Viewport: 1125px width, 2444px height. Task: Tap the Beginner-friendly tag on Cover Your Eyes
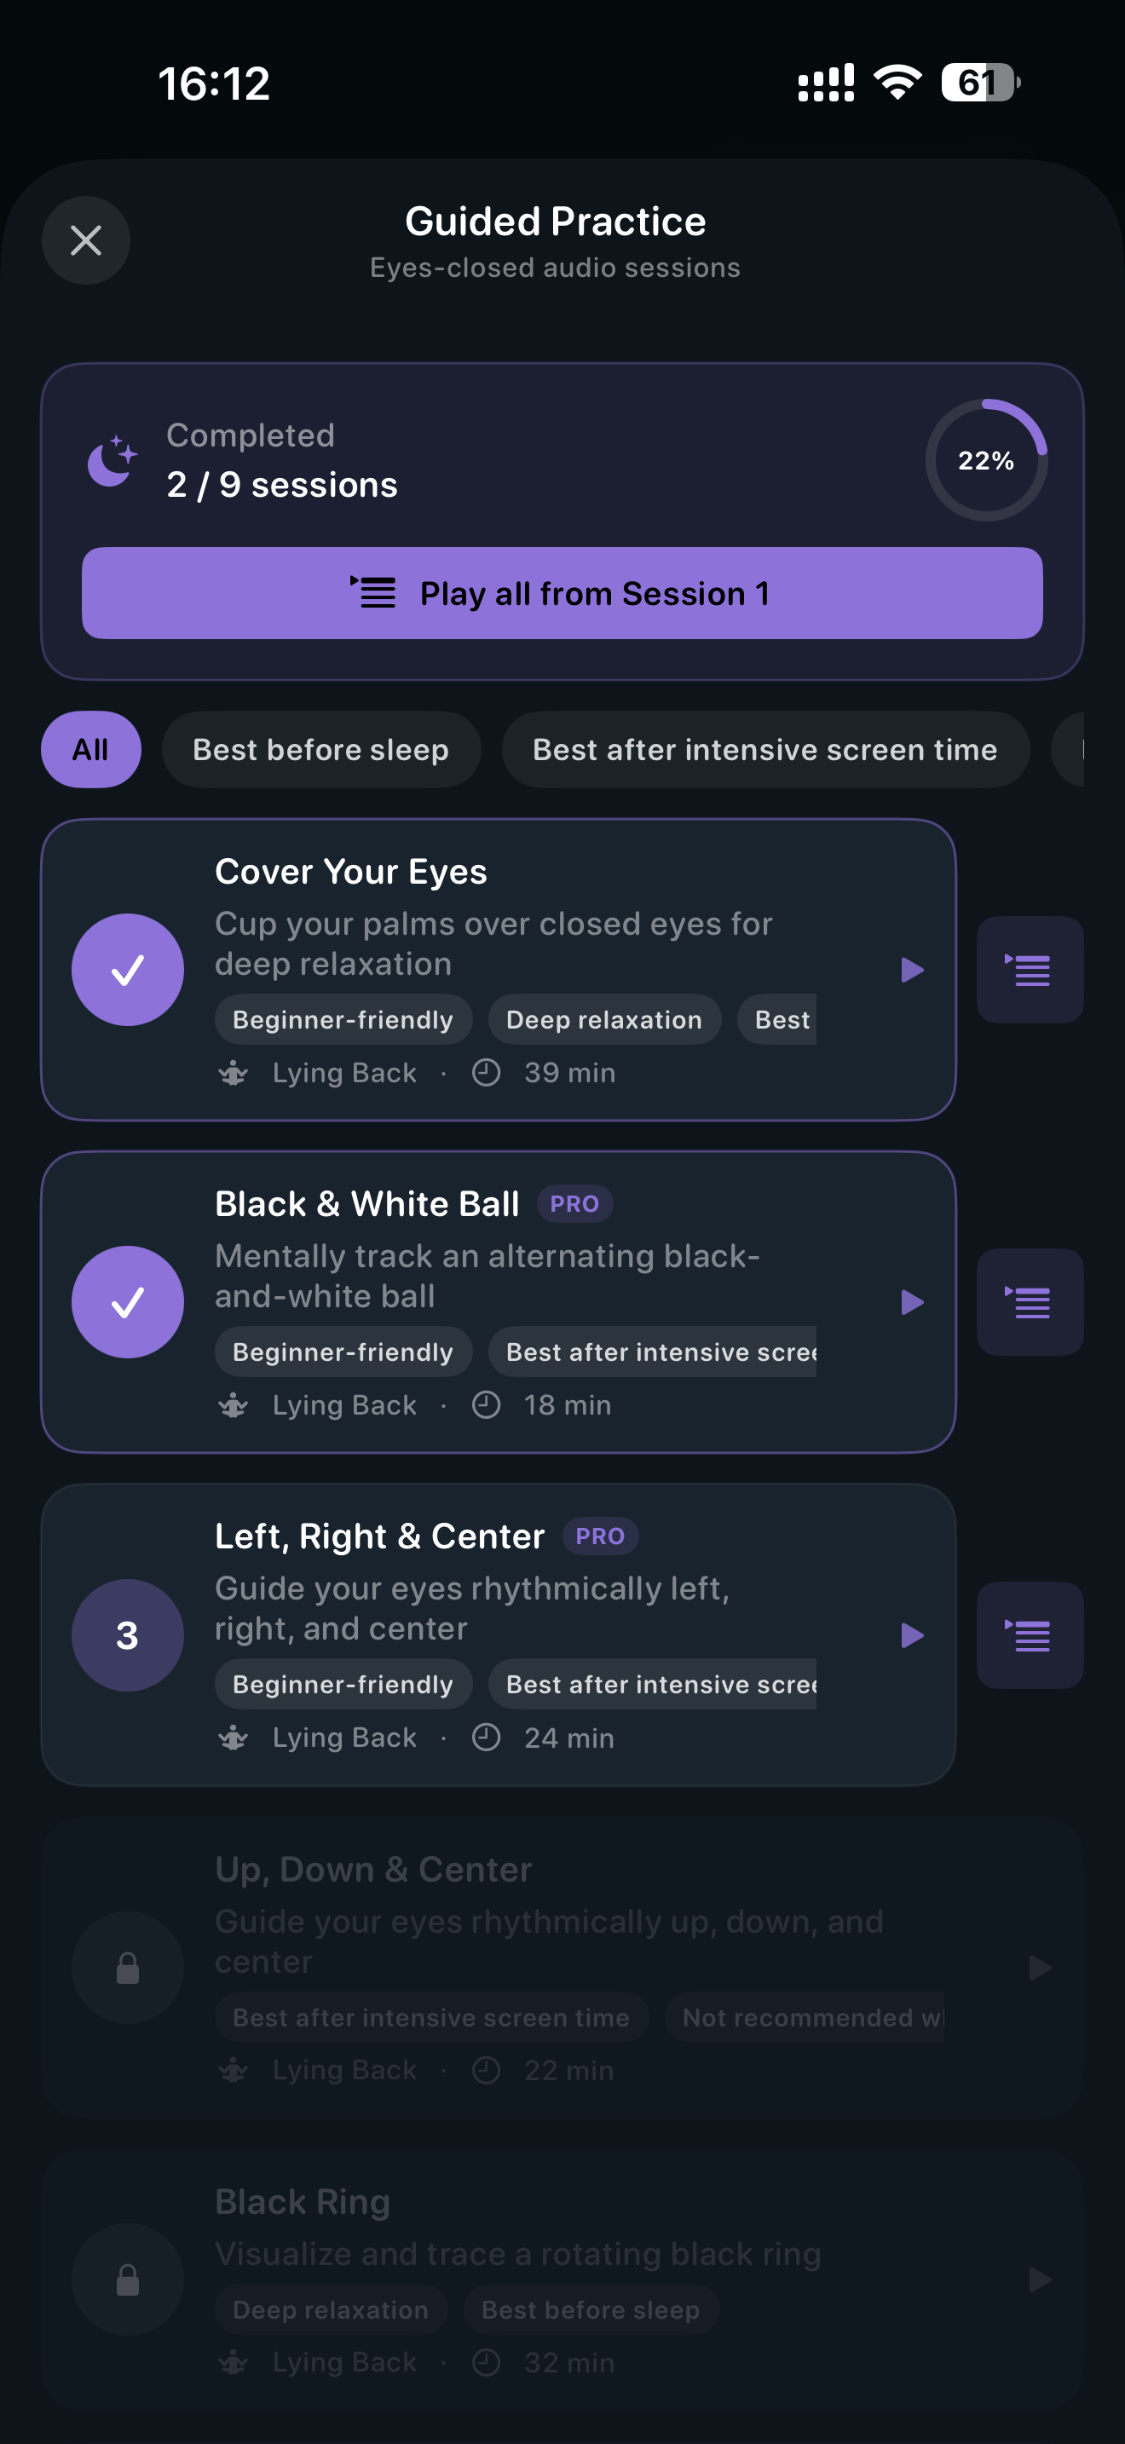click(343, 1019)
